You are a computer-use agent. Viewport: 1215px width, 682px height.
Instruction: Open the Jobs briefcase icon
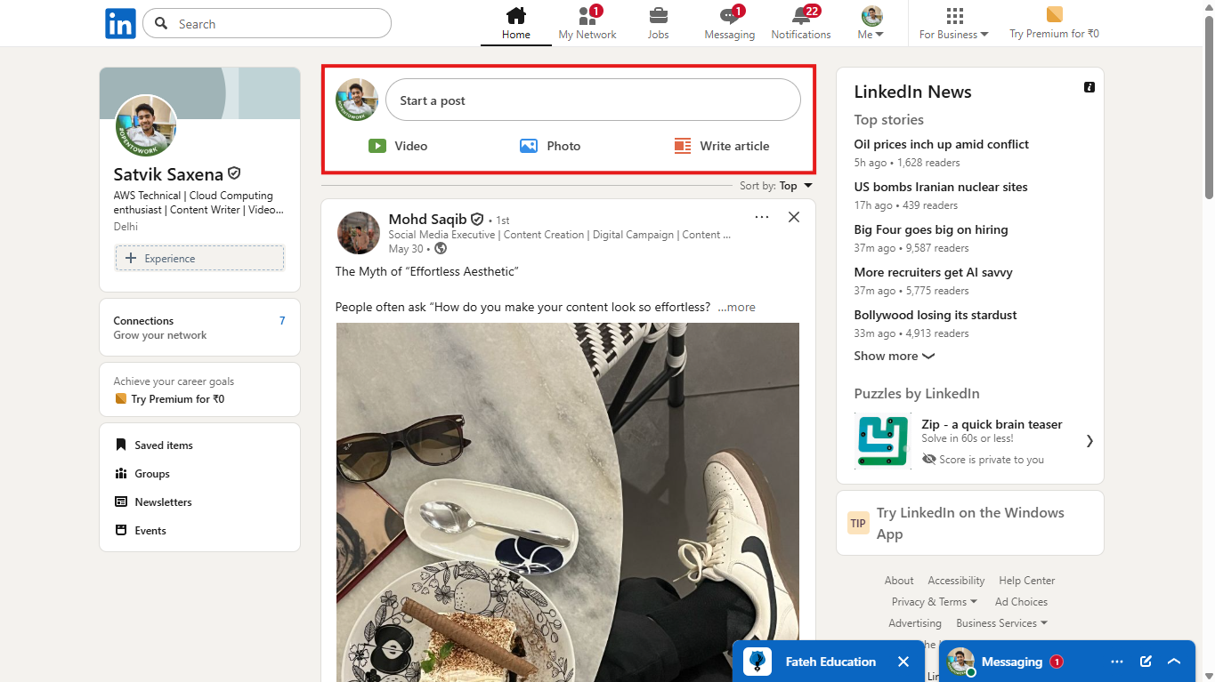coord(658,16)
